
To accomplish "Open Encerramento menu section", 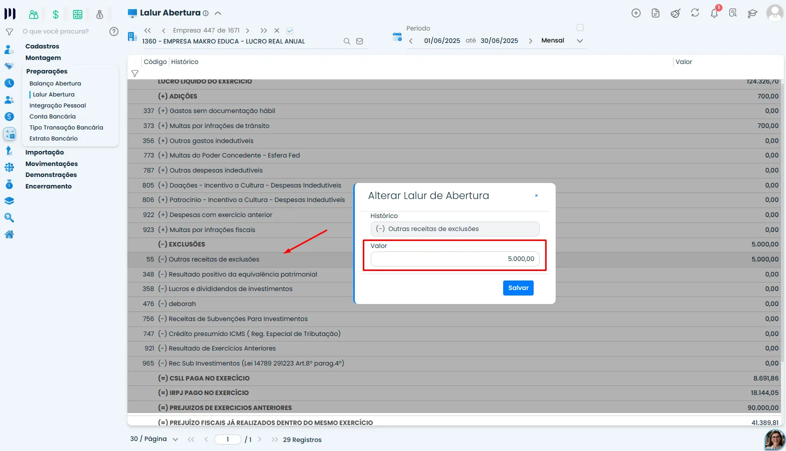I will tap(48, 186).
